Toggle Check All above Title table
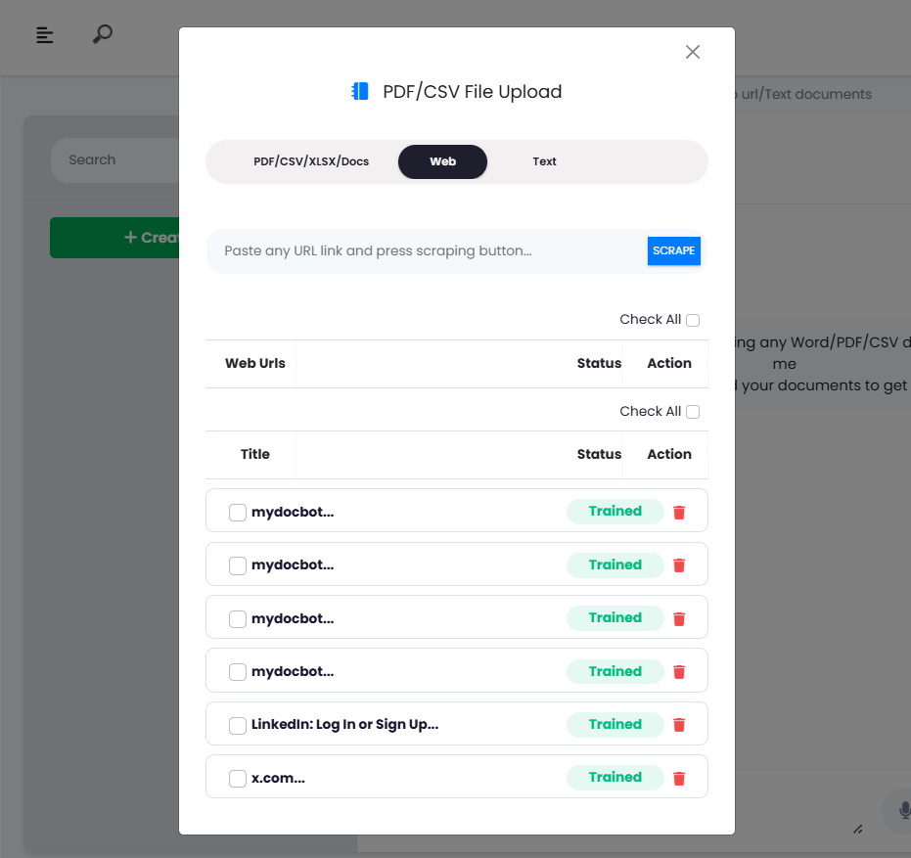Viewport: 911px width, 858px height. [693, 412]
